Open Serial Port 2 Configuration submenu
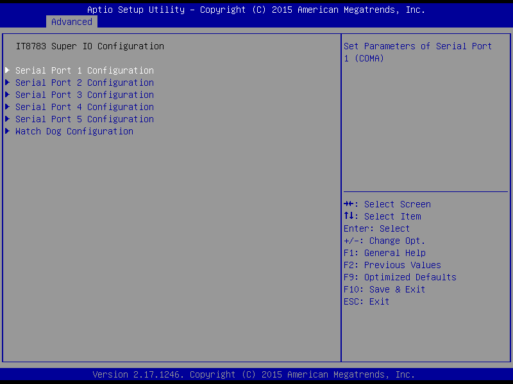The image size is (513, 384). [85, 83]
